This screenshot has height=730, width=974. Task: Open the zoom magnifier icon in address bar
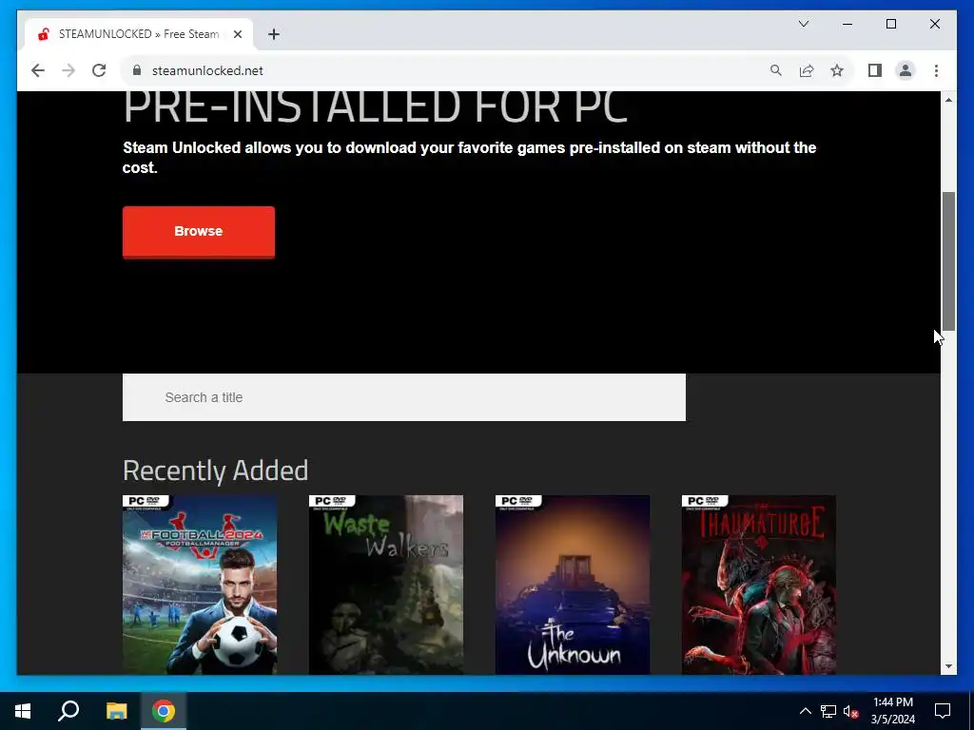[776, 70]
